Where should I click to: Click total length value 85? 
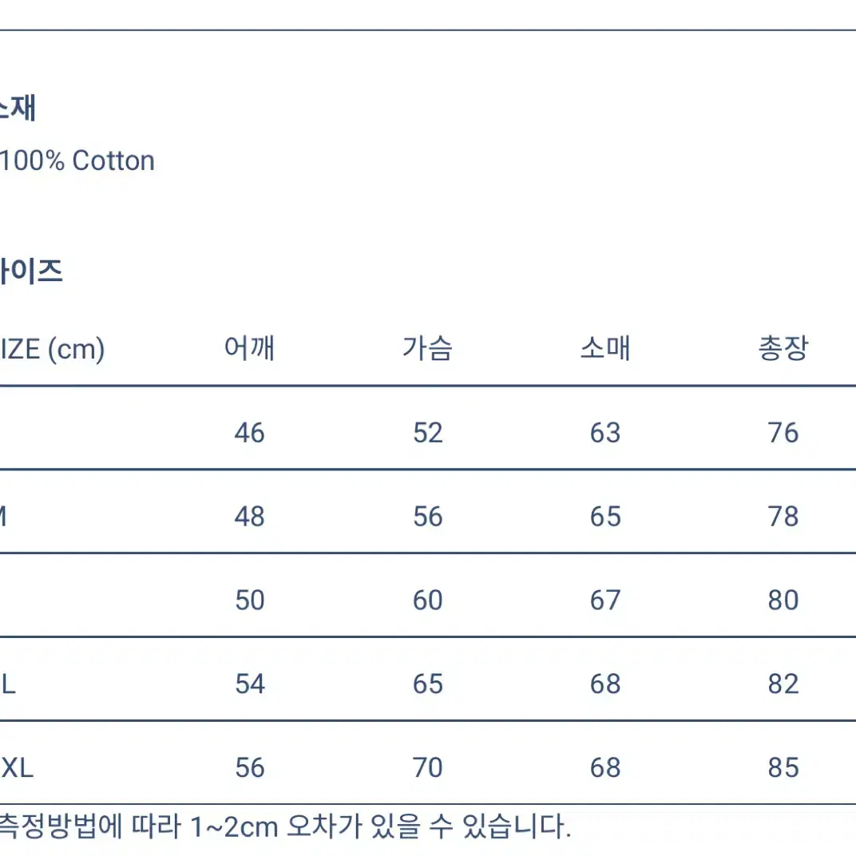(783, 768)
